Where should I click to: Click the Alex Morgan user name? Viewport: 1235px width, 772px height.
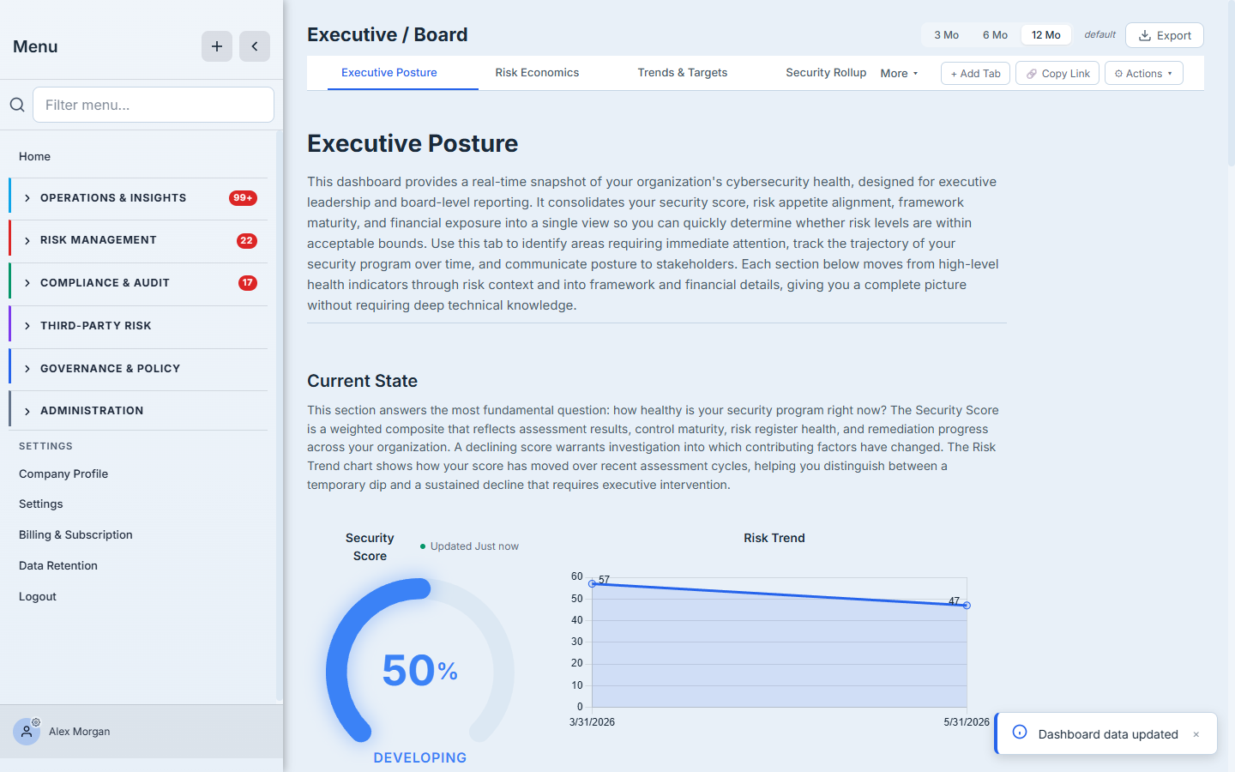[x=80, y=732]
